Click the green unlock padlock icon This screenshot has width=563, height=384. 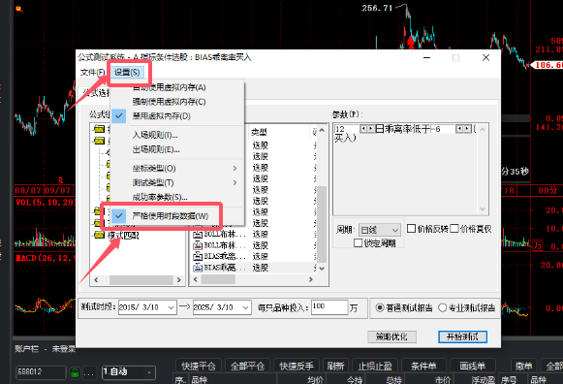click(75, 372)
